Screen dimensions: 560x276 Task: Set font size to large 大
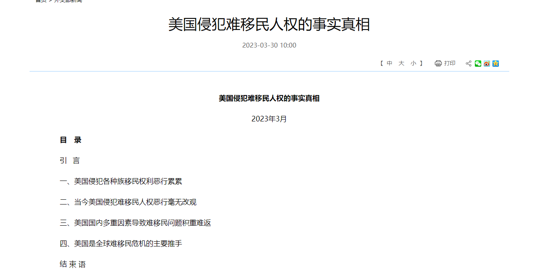[401, 64]
